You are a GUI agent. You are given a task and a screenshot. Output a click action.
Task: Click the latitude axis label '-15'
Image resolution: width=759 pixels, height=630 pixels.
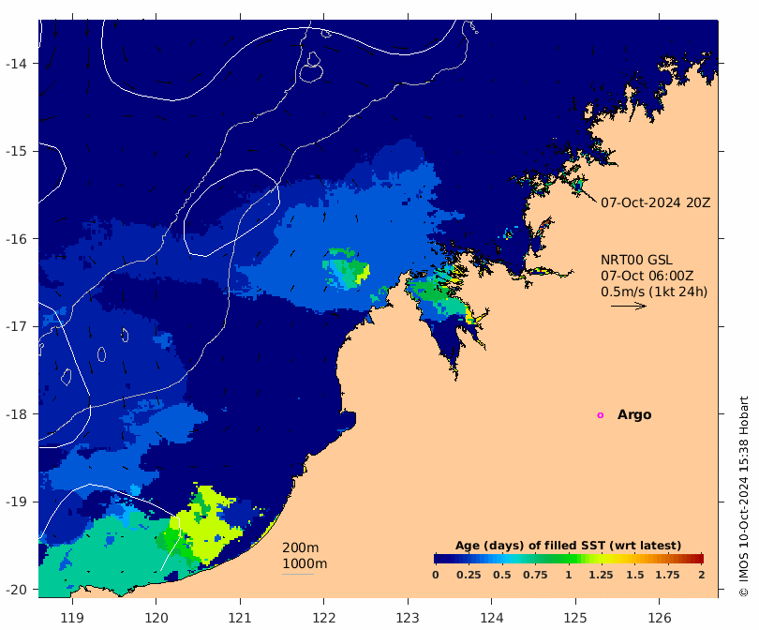[x=16, y=151]
